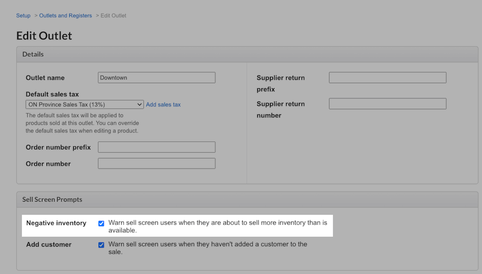
Task: Click the Edit Outlet page heading
Action: coord(44,36)
